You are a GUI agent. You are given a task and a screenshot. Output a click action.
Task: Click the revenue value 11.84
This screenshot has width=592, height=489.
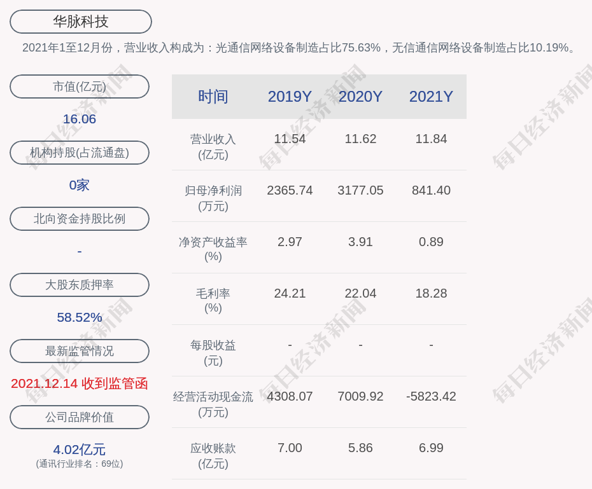click(x=431, y=139)
